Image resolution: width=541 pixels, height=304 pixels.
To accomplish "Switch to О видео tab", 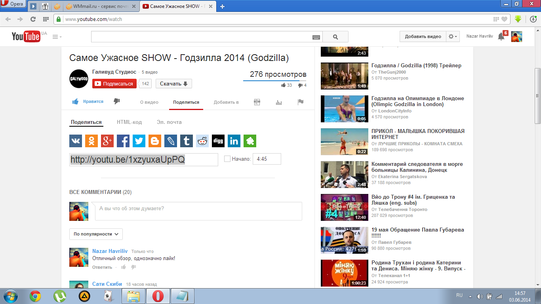I will [x=149, y=102].
